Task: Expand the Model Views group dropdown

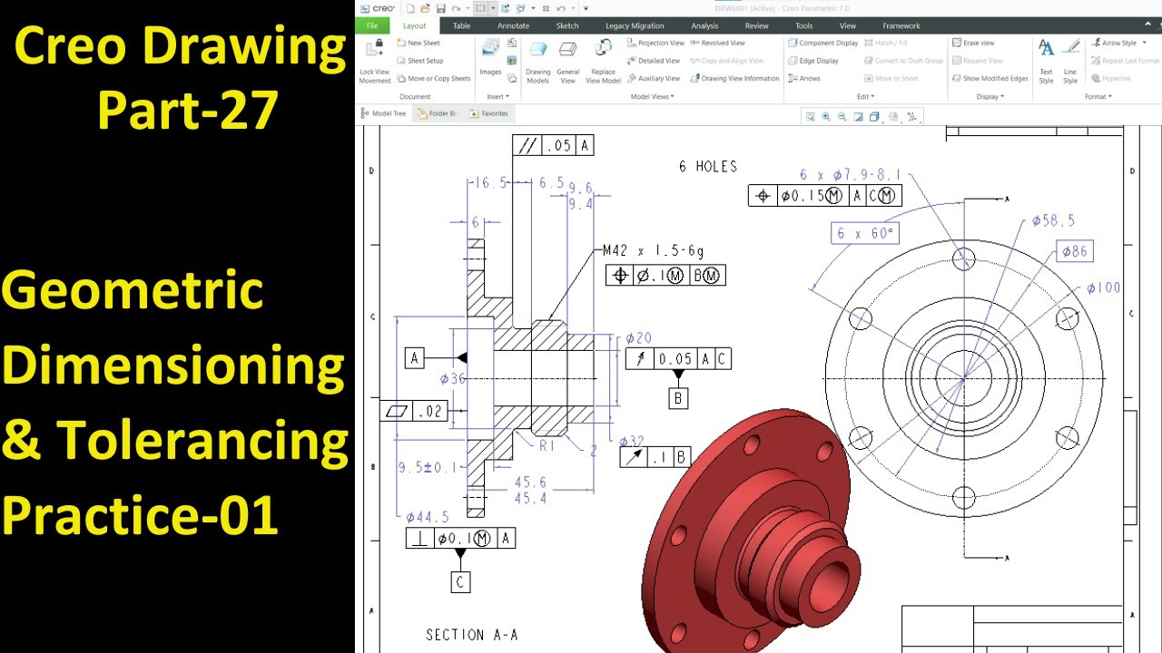Action: click(652, 96)
